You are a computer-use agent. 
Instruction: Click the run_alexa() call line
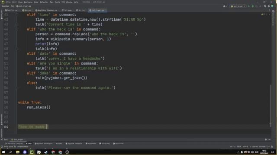click(x=39, y=107)
